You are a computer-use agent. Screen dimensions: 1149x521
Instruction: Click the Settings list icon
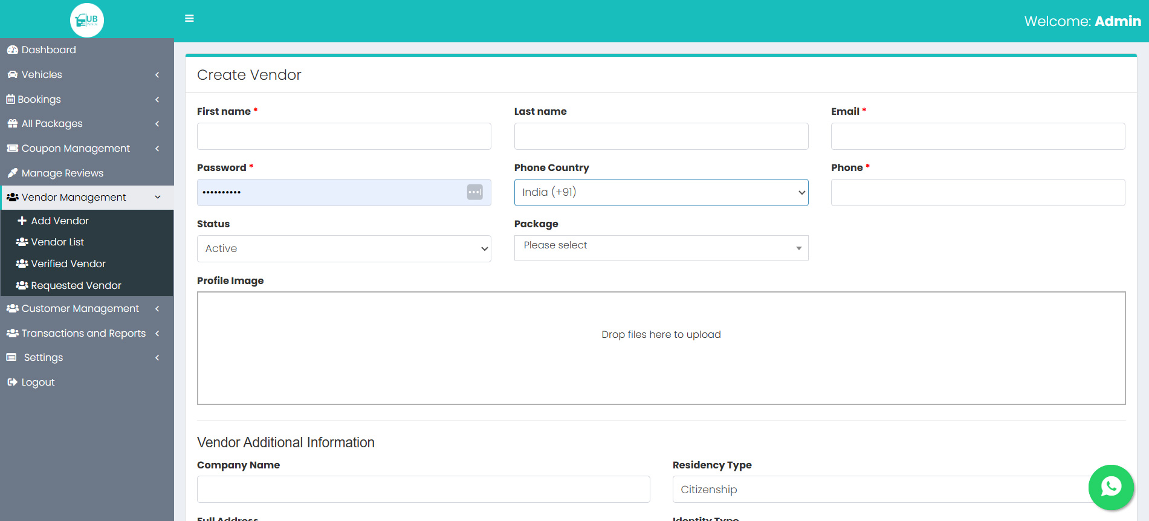11,357
